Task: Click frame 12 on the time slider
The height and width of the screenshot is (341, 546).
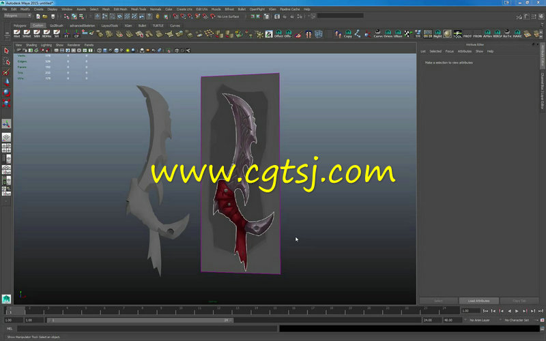Action: pos(218,310)
